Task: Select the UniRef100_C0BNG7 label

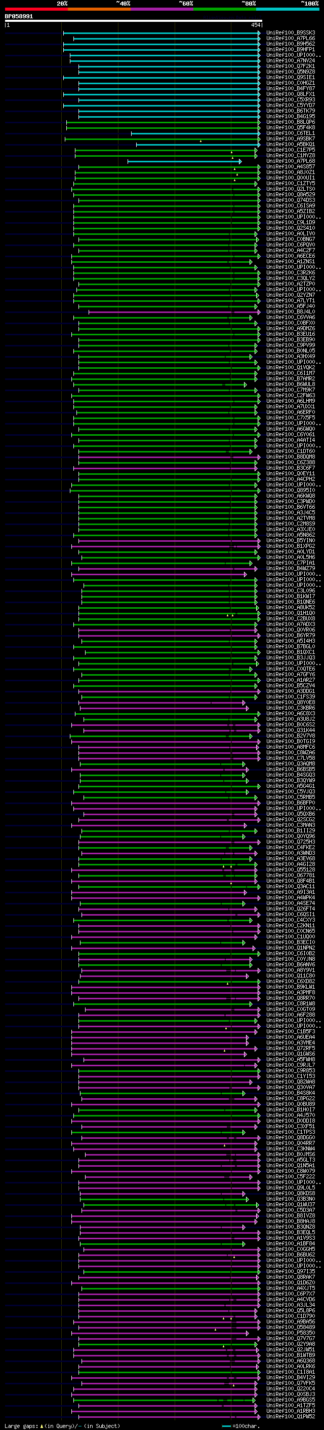Action: [291, 239]
